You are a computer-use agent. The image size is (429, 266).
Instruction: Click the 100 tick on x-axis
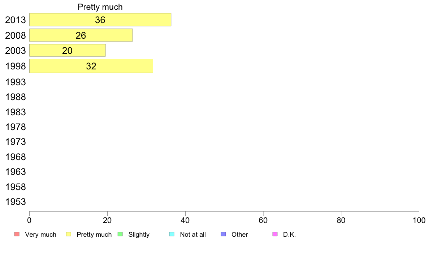(x=419, y=220)
